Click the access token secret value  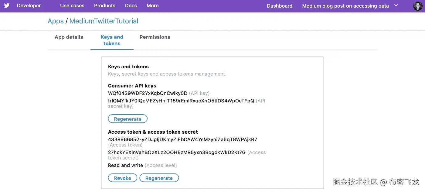(177, 152)
